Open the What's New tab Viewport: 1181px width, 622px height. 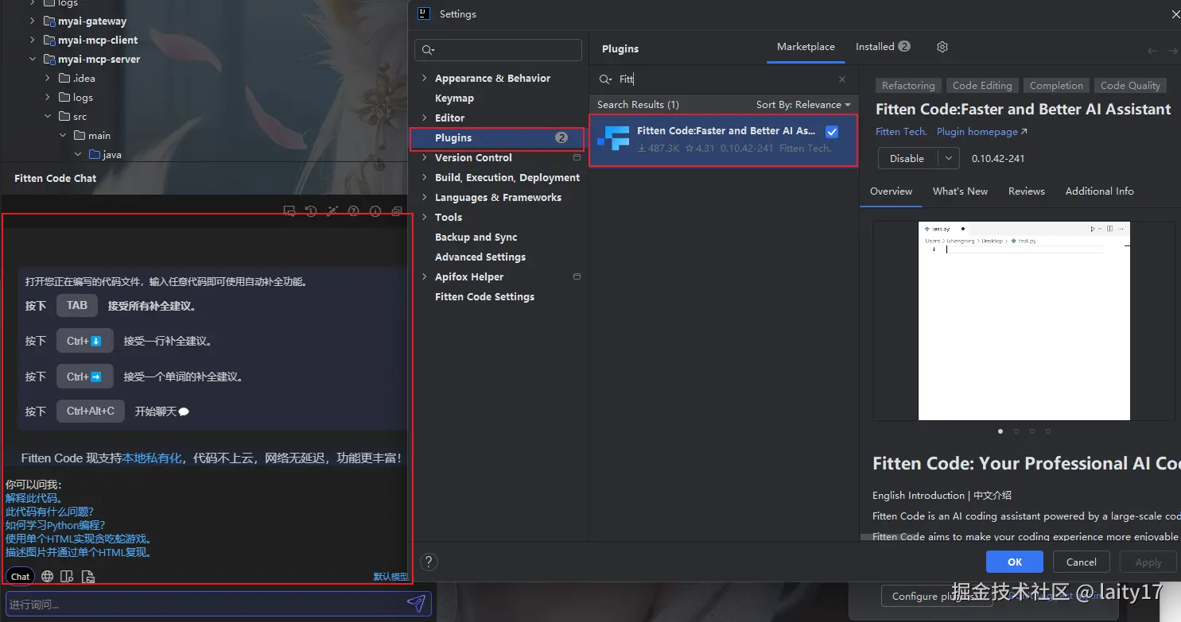[x=960, y=191]
